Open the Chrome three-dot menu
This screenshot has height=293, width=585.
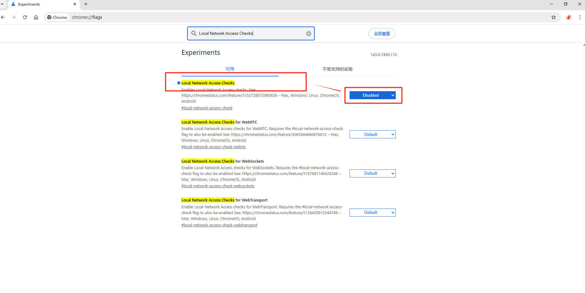click(580, 17)
